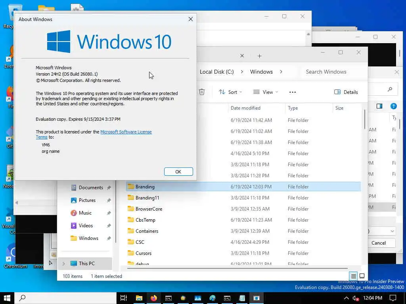Open Microsoft Software License link

click(x=126, y=132)
